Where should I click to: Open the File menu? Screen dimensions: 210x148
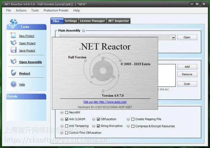pos(8,11)
